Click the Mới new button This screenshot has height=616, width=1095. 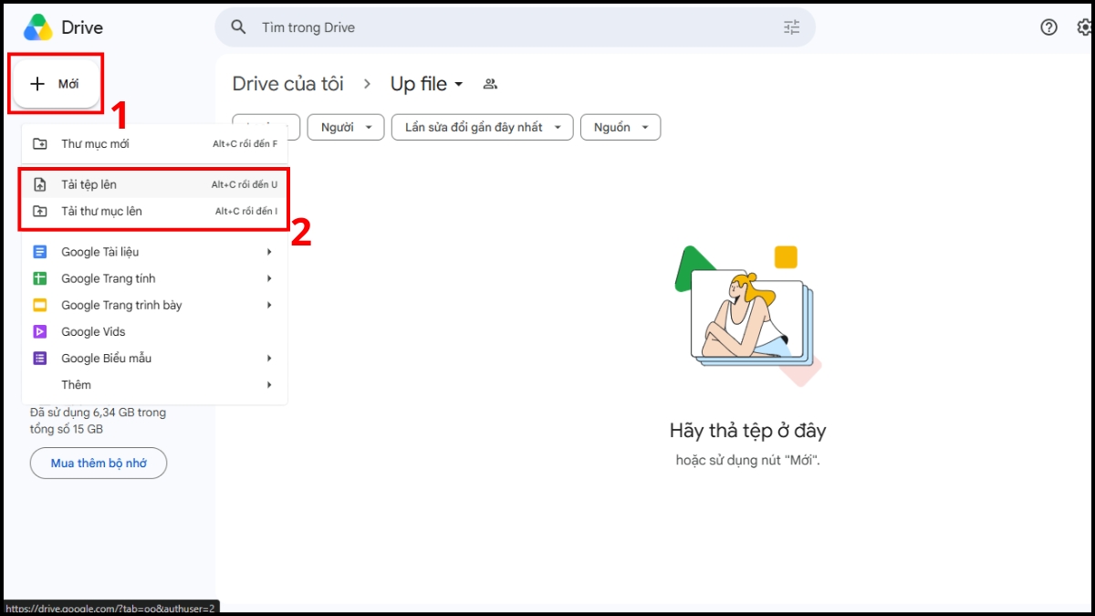(x=57, y=84)
